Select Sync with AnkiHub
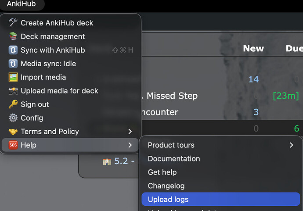This screenshot has height=211, width=303. [70, 50]
